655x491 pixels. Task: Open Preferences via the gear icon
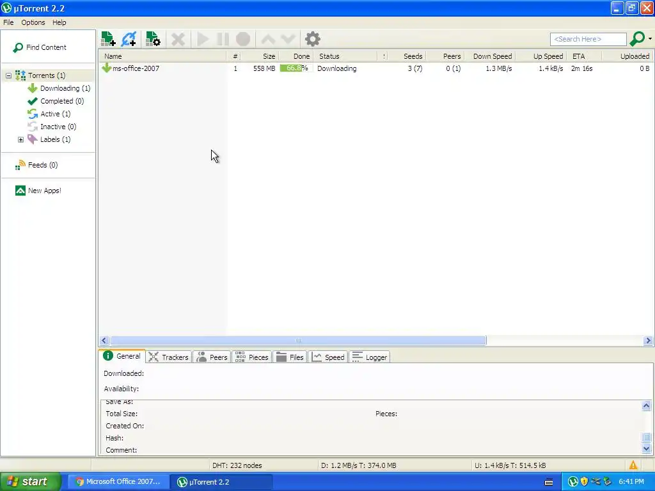pyautogui.click(x=312, y=39)
